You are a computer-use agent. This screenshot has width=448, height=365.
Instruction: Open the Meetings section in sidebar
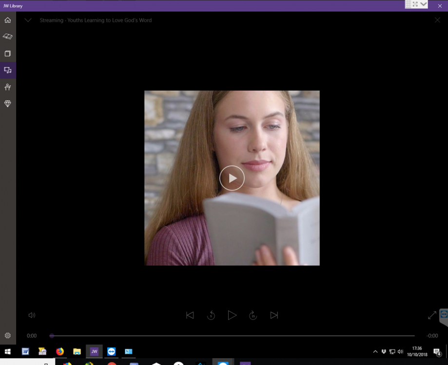coord(8,87)
